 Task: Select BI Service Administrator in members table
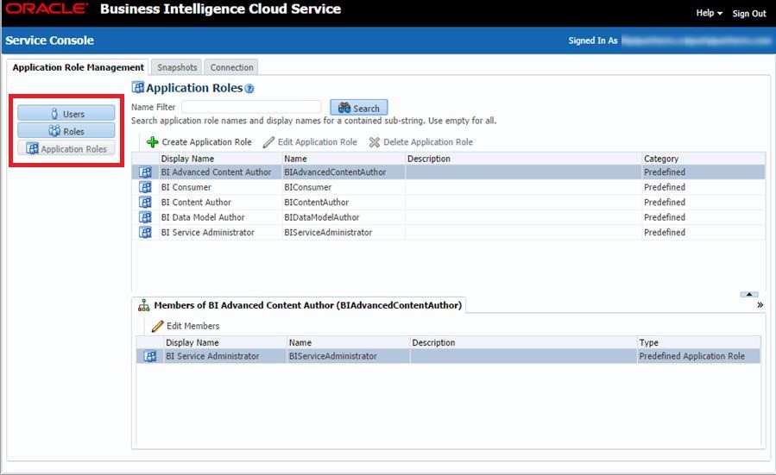pyautogui.click(x=225, y=356)
